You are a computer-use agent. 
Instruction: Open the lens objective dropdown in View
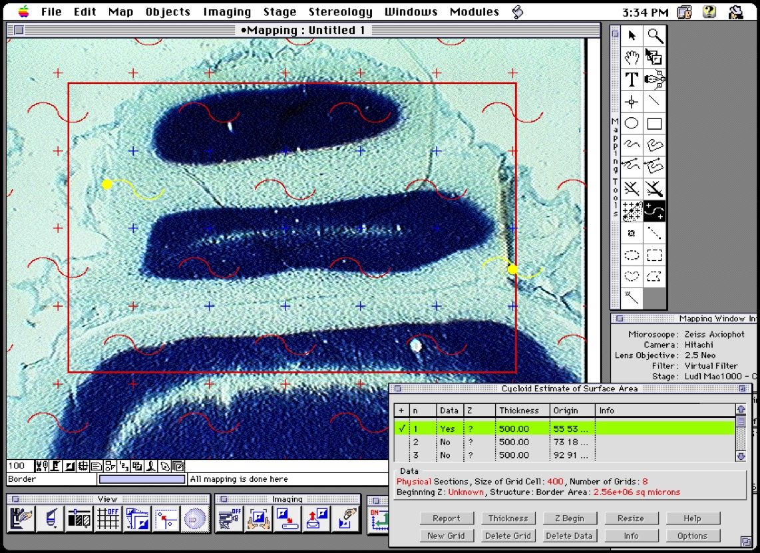pos(50,518)
